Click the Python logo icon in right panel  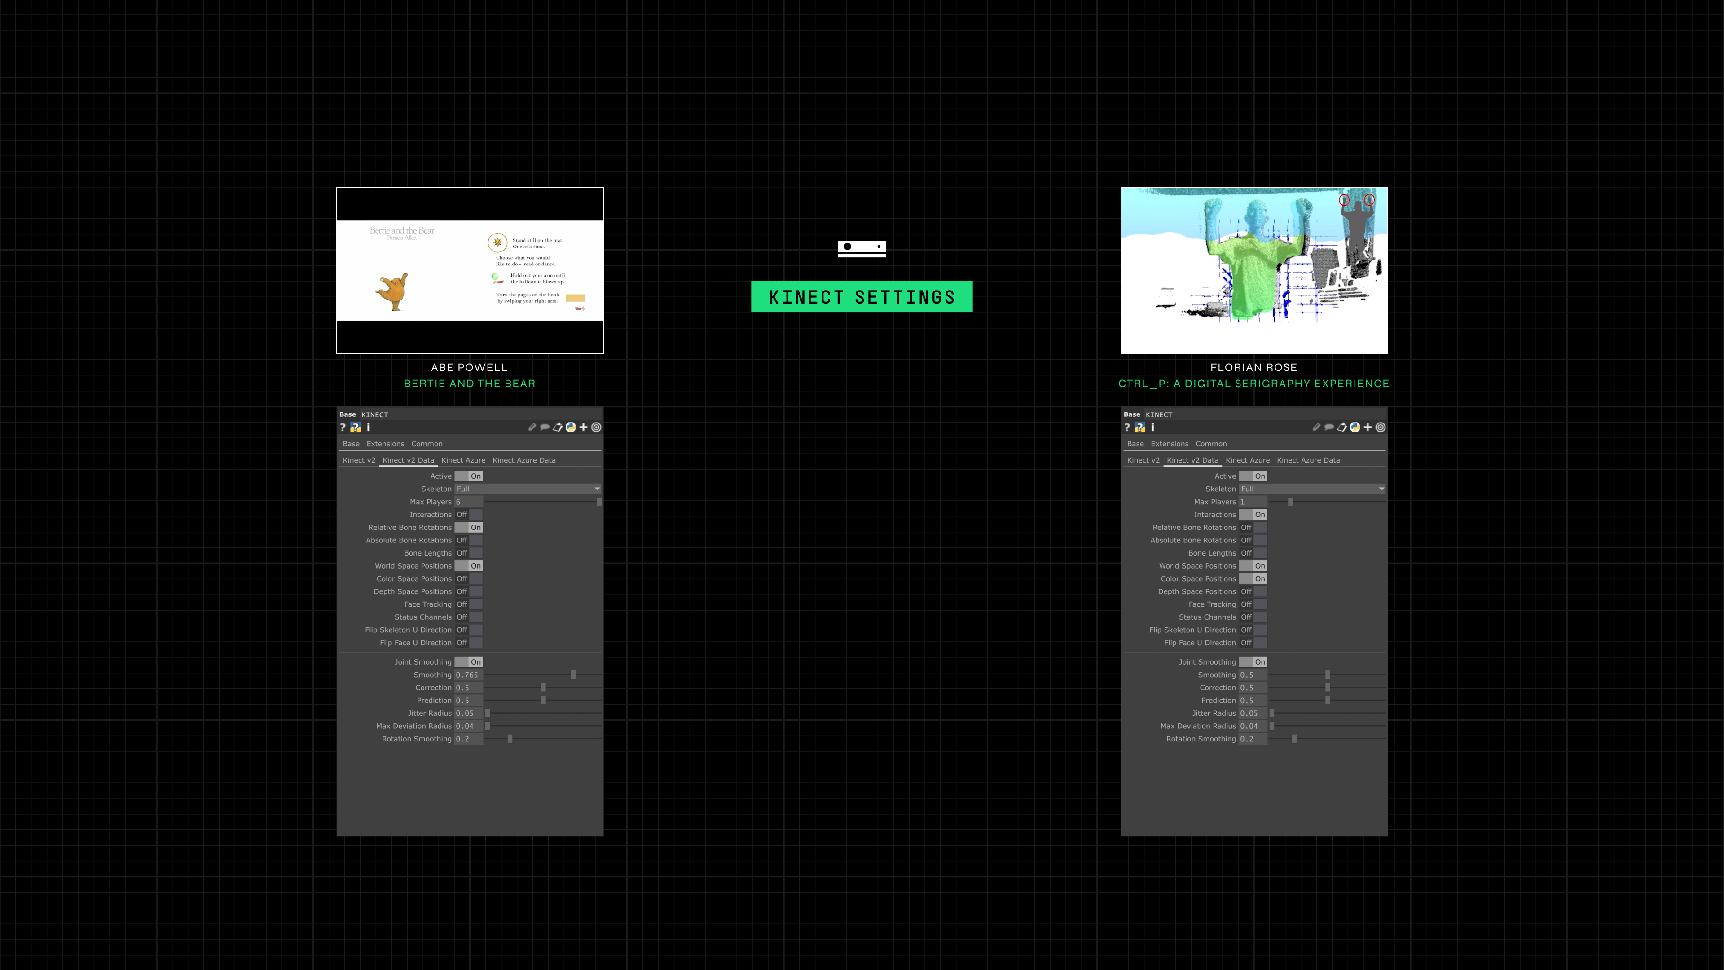1355,427
